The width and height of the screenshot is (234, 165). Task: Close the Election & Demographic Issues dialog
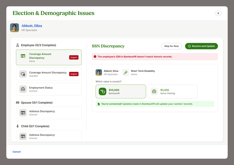[x=218, y=13]
